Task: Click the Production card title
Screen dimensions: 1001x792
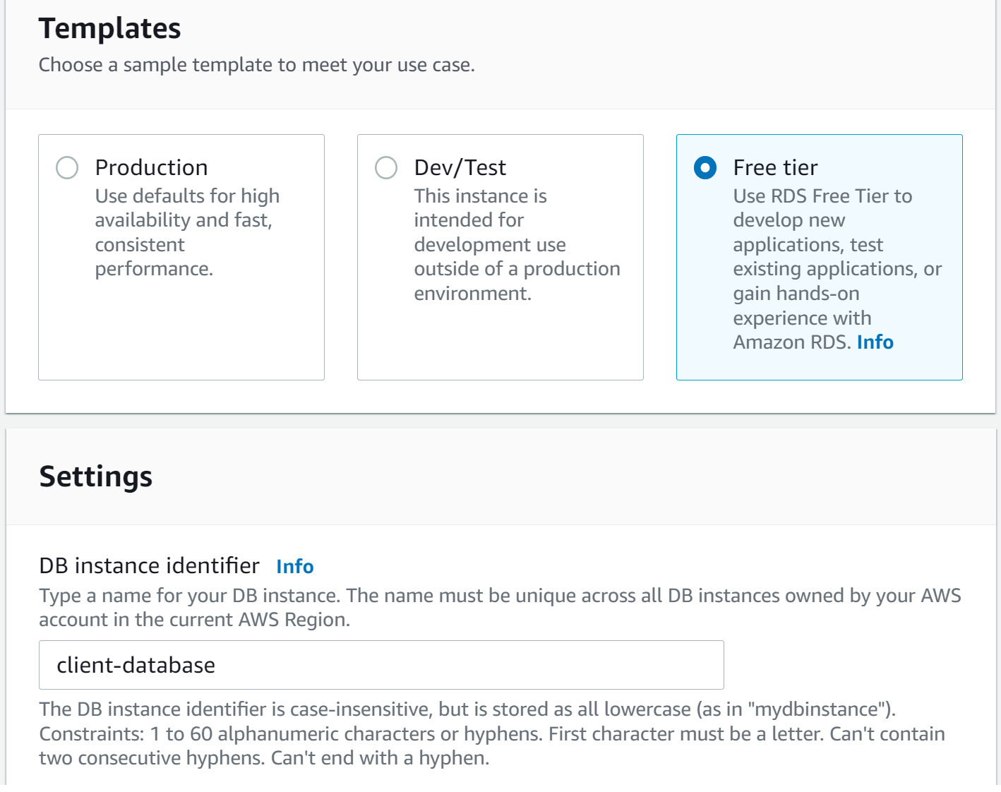Action: [x=151, y=168]
